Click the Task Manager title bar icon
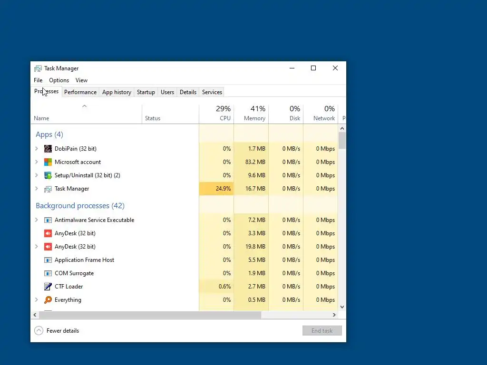The height and width of the screenshot is (365, 487). [38, 68]
